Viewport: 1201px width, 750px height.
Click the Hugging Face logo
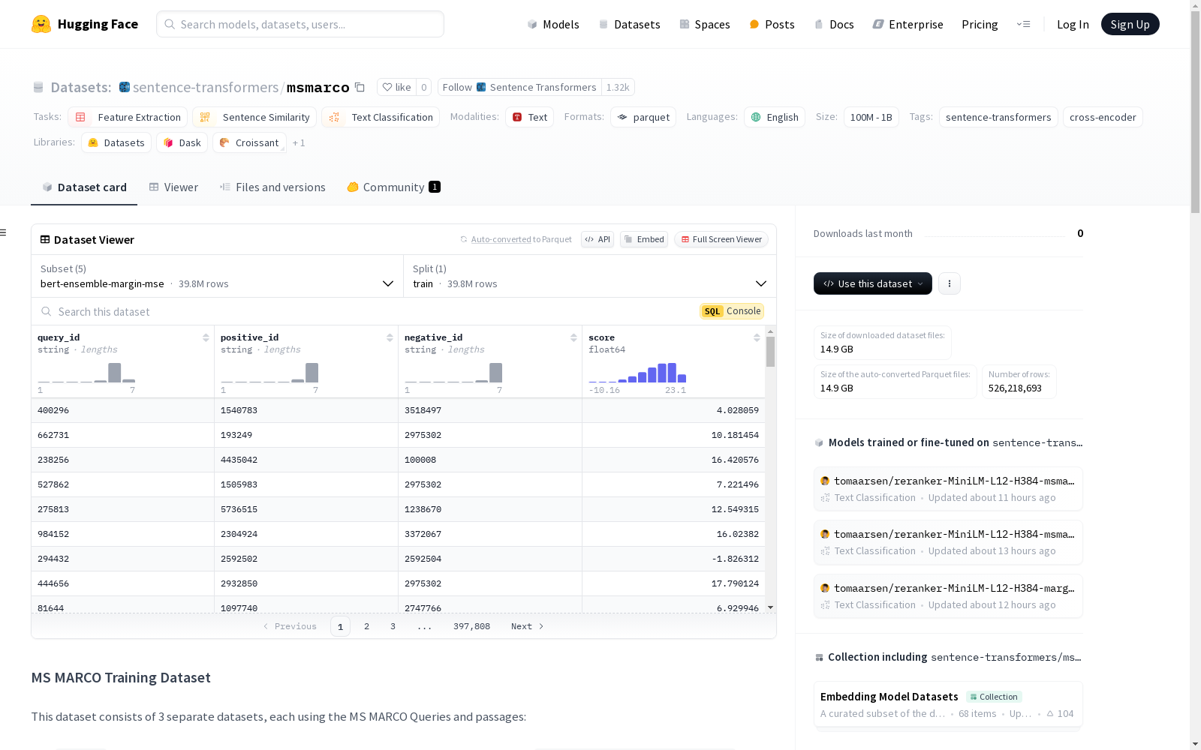pyautogui.click(x=85, y=24)
